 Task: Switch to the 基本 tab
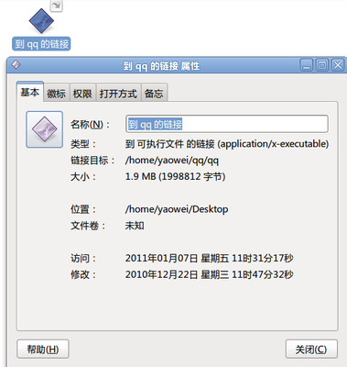[30, 92]
